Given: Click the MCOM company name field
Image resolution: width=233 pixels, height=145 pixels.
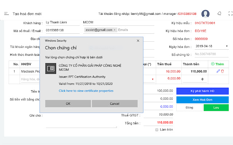Looking at the screenshot, I should [119, 22].
